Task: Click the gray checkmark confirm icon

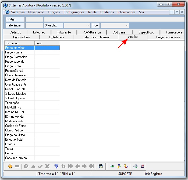Action: 40,166
